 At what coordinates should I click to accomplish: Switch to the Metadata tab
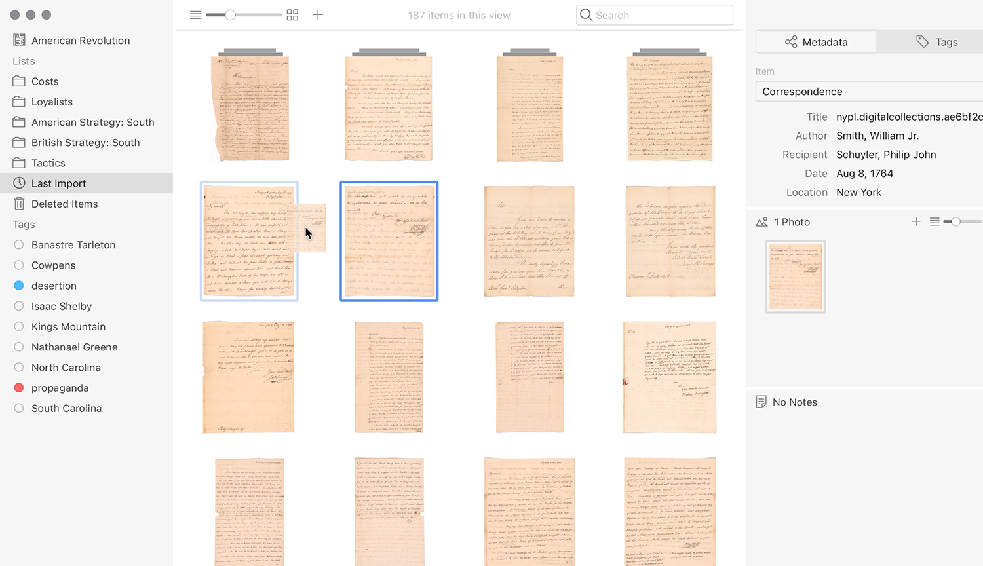pyautogui.click(x=816, y=42)
